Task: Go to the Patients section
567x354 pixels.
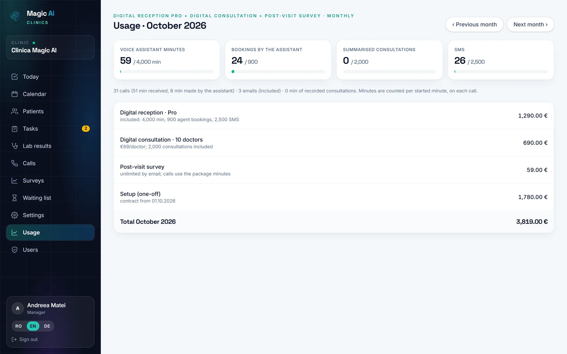Action: click(50, 112)
